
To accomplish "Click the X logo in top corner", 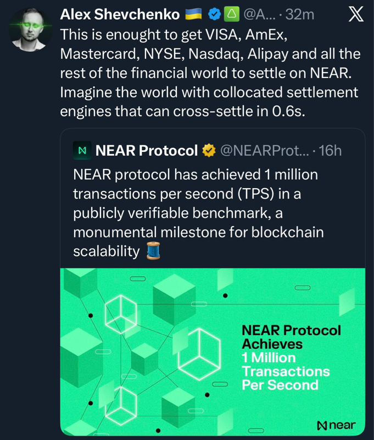I will 356,15.
